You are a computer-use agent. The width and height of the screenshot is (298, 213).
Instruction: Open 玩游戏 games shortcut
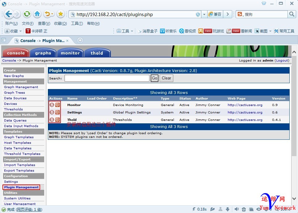click(211, 31)
